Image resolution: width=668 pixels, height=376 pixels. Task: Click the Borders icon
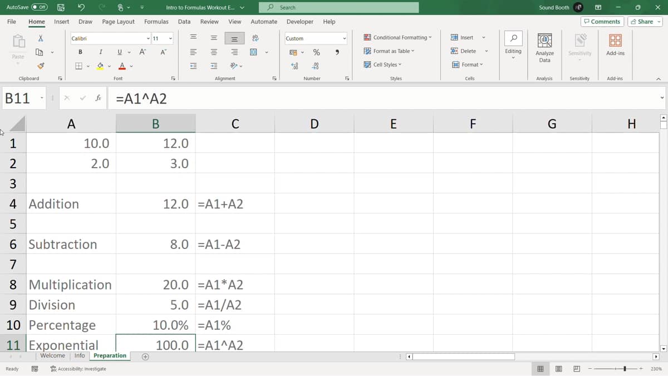pyautogui.click(x=79, y=66)
